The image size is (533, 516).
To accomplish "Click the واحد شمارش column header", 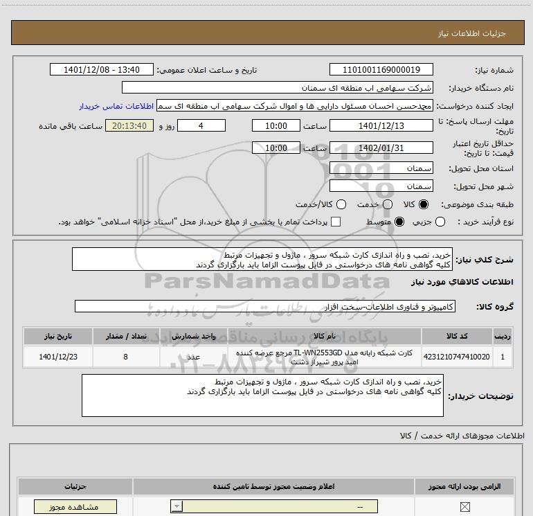I will coord(193,336).
